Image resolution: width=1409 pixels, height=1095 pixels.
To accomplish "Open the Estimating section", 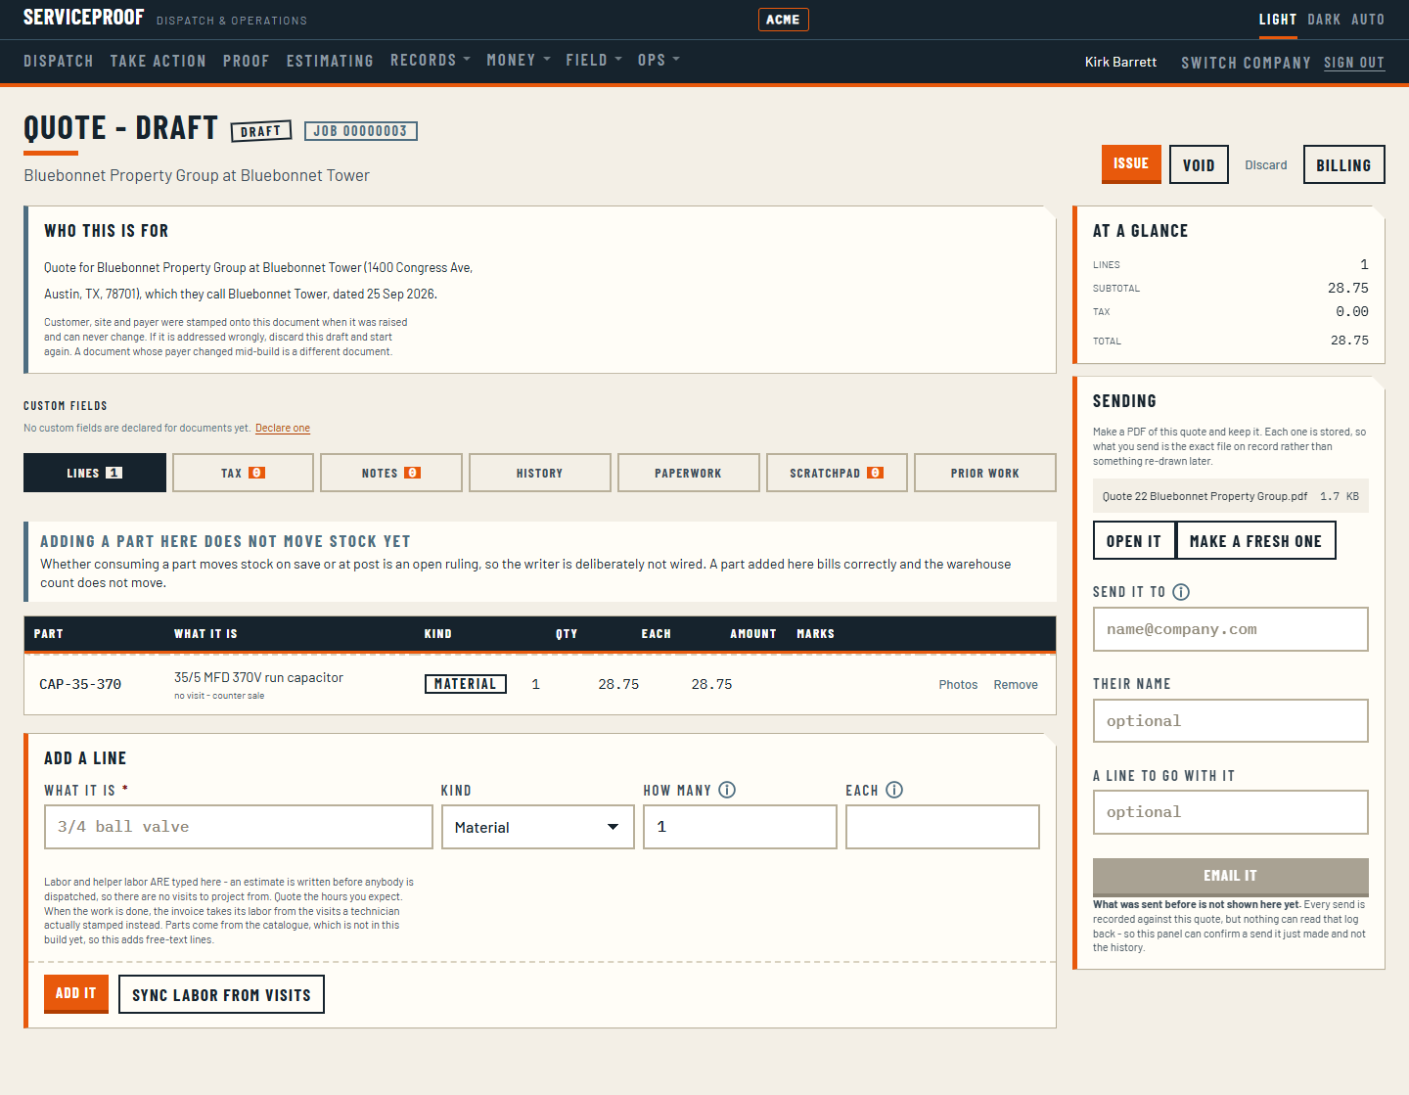I will [331, 61].
